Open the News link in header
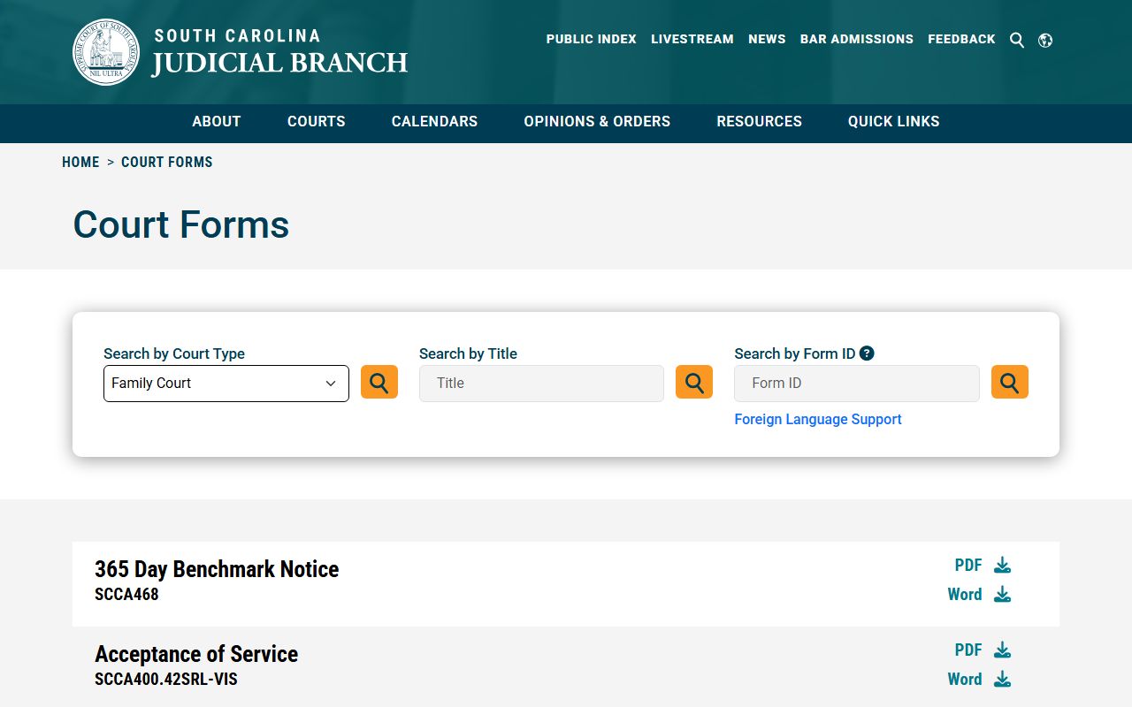 point(767,39)
